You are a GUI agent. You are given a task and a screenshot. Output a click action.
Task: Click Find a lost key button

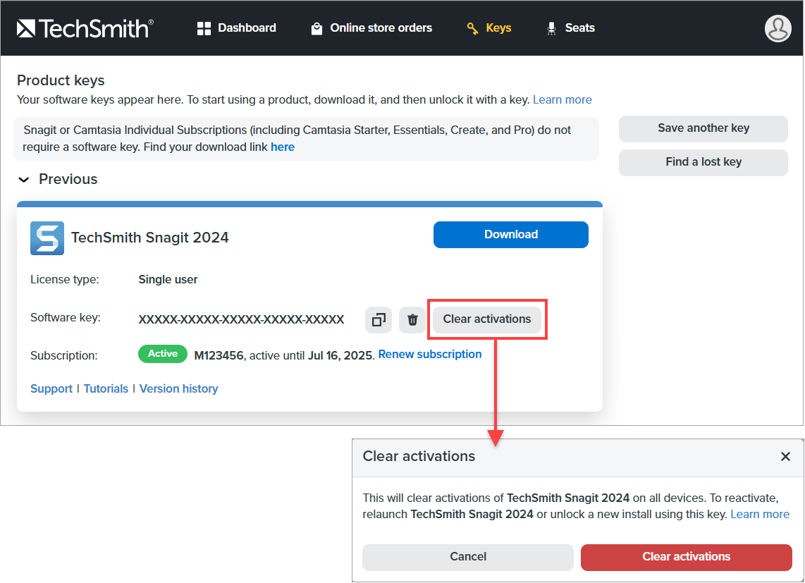pyautogui.click(x=703, y=162)
